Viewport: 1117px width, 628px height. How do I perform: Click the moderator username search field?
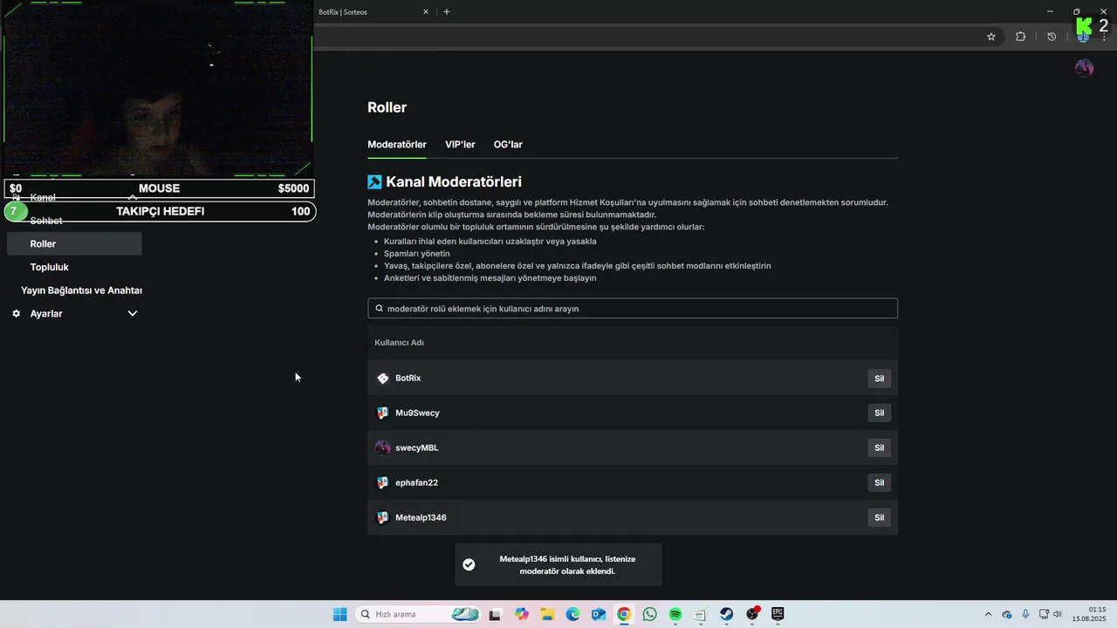(633, 309)
